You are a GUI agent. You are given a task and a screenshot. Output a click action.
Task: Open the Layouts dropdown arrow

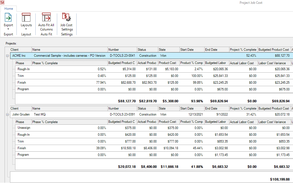[26, 29]
